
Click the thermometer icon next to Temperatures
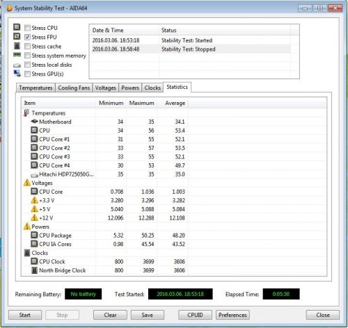(x=26, y=113)
